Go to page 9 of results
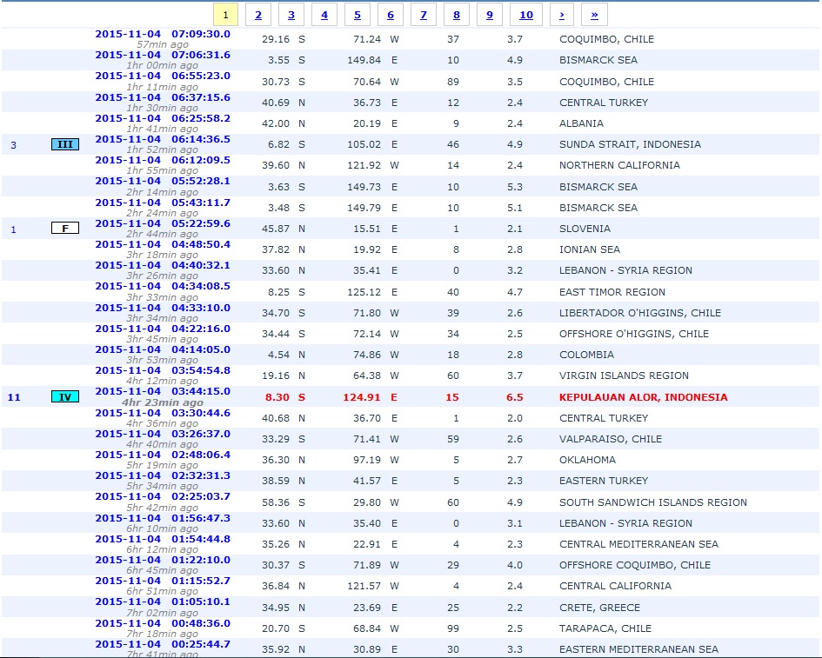 click(x=489, y=15)
